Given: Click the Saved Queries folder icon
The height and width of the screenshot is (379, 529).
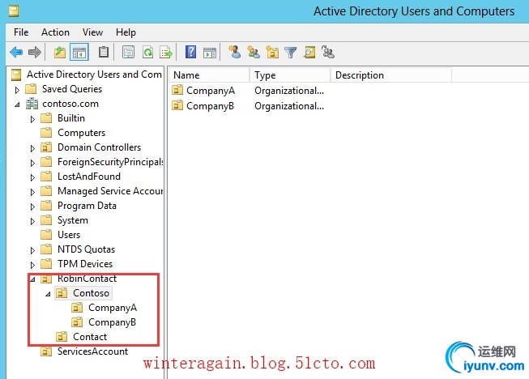Looking at the screenshot, I should (31, 89).
